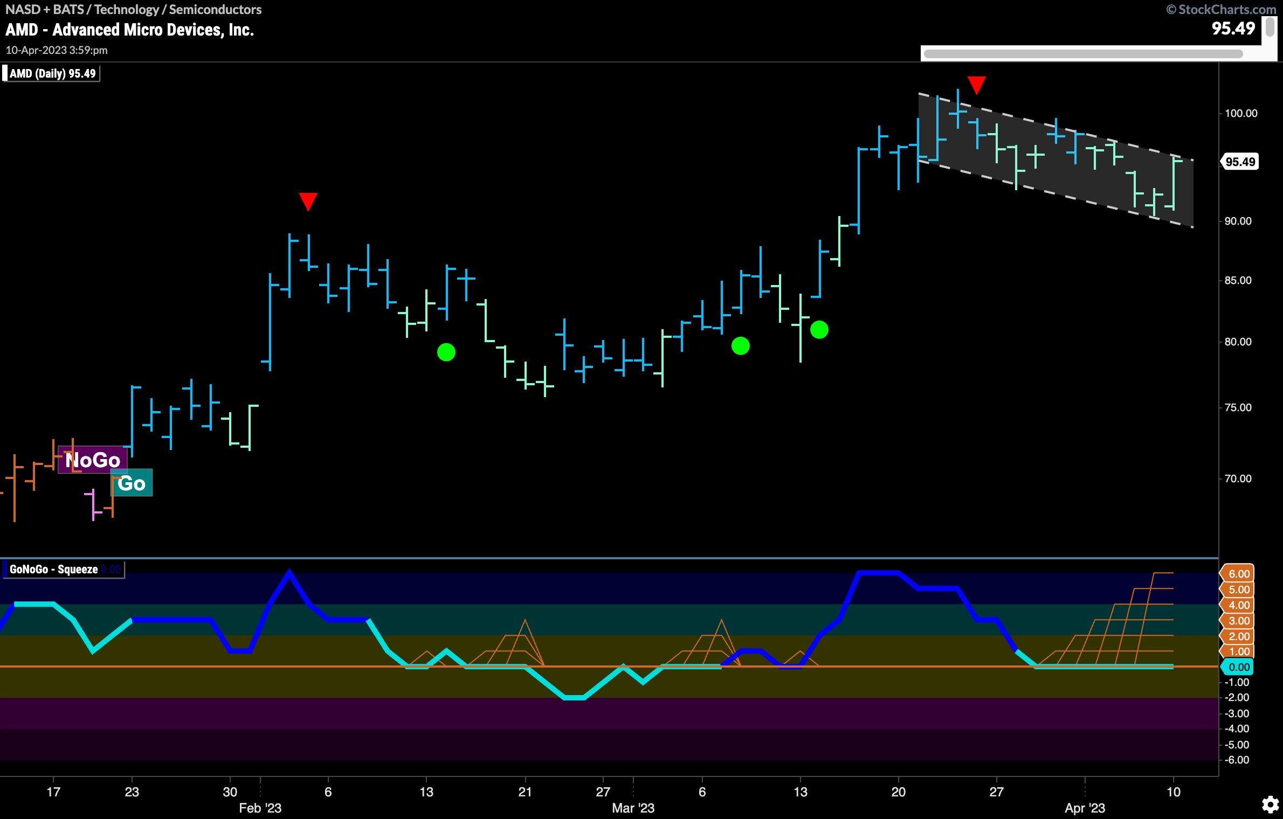Viewport: 1283px width, 819px height.
Task: Click AMD - Advanced Micro Devices, Inc. title
Action: click(130, 30)
